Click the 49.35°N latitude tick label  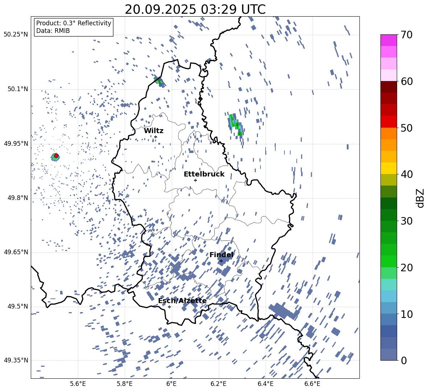coord(16,360)
